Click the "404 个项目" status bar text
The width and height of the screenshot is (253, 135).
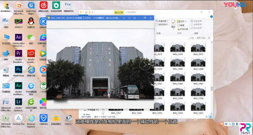point(86,117)
